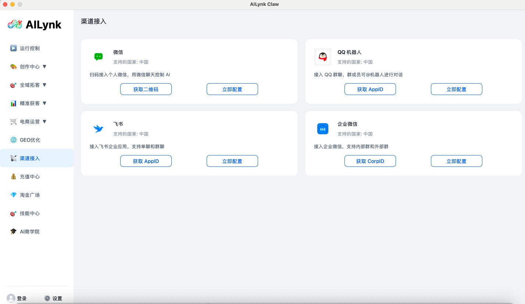This screenshot has width=525, height=304.
Task: Click the 飞书 blue bird icon
Action: click(99, 129)
